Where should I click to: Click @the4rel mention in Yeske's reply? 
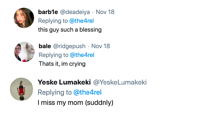click(87, 92)
